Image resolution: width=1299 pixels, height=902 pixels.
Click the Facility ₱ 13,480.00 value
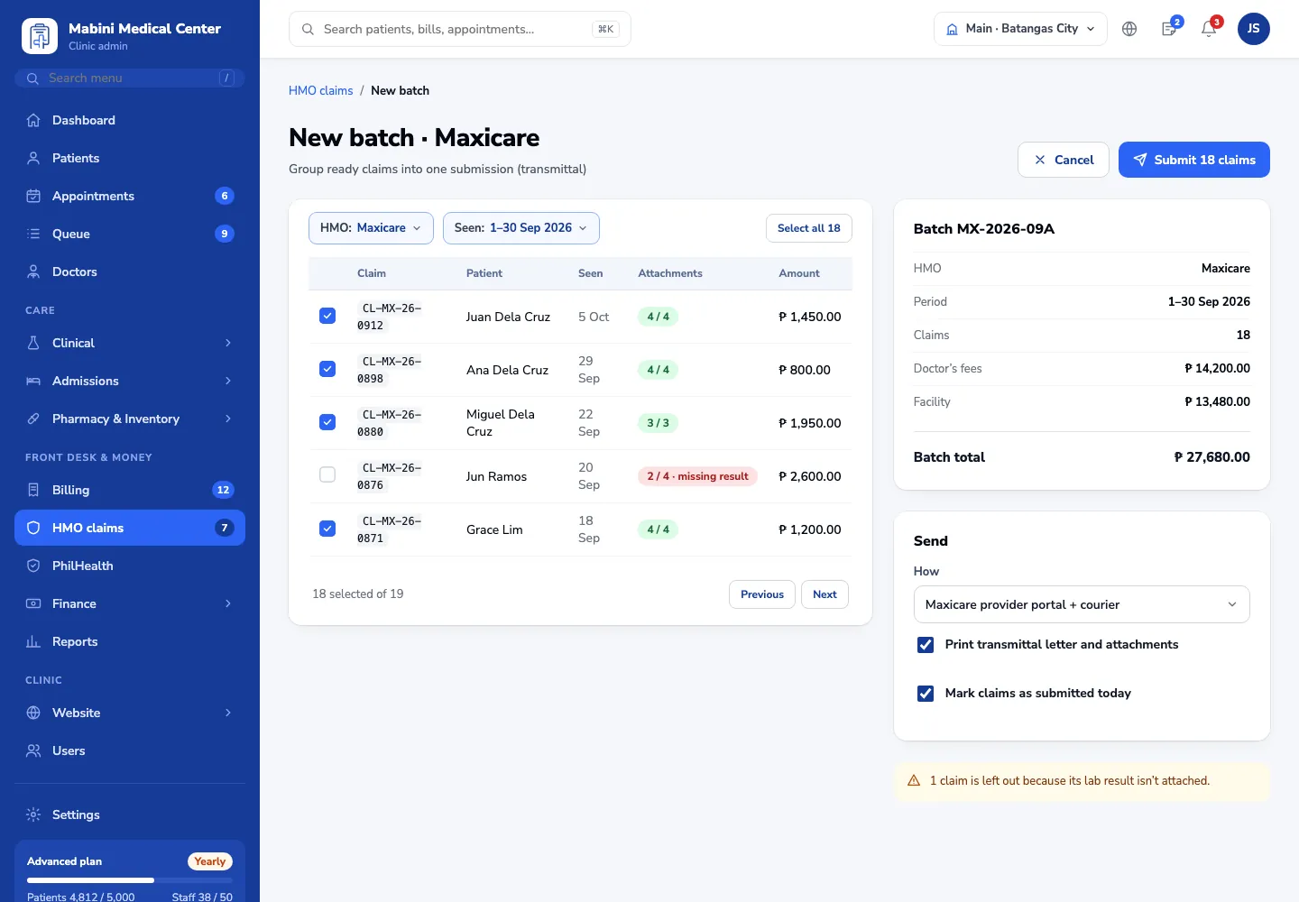(1217, 401)
